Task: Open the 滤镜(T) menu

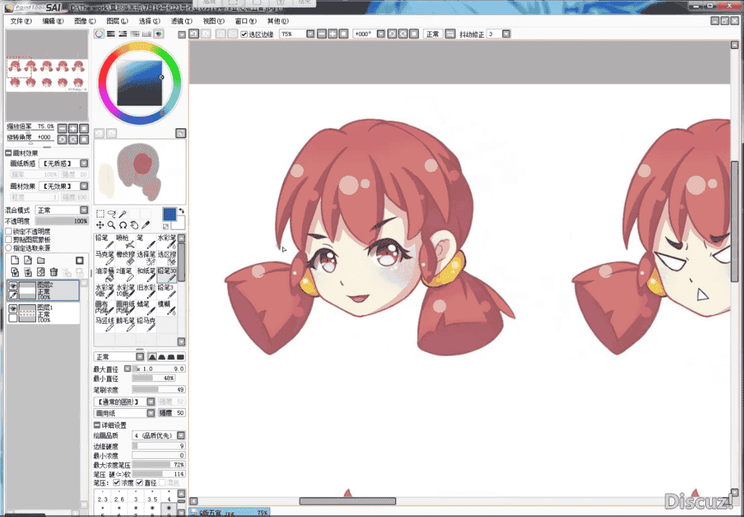Action: tap(181, 21)
